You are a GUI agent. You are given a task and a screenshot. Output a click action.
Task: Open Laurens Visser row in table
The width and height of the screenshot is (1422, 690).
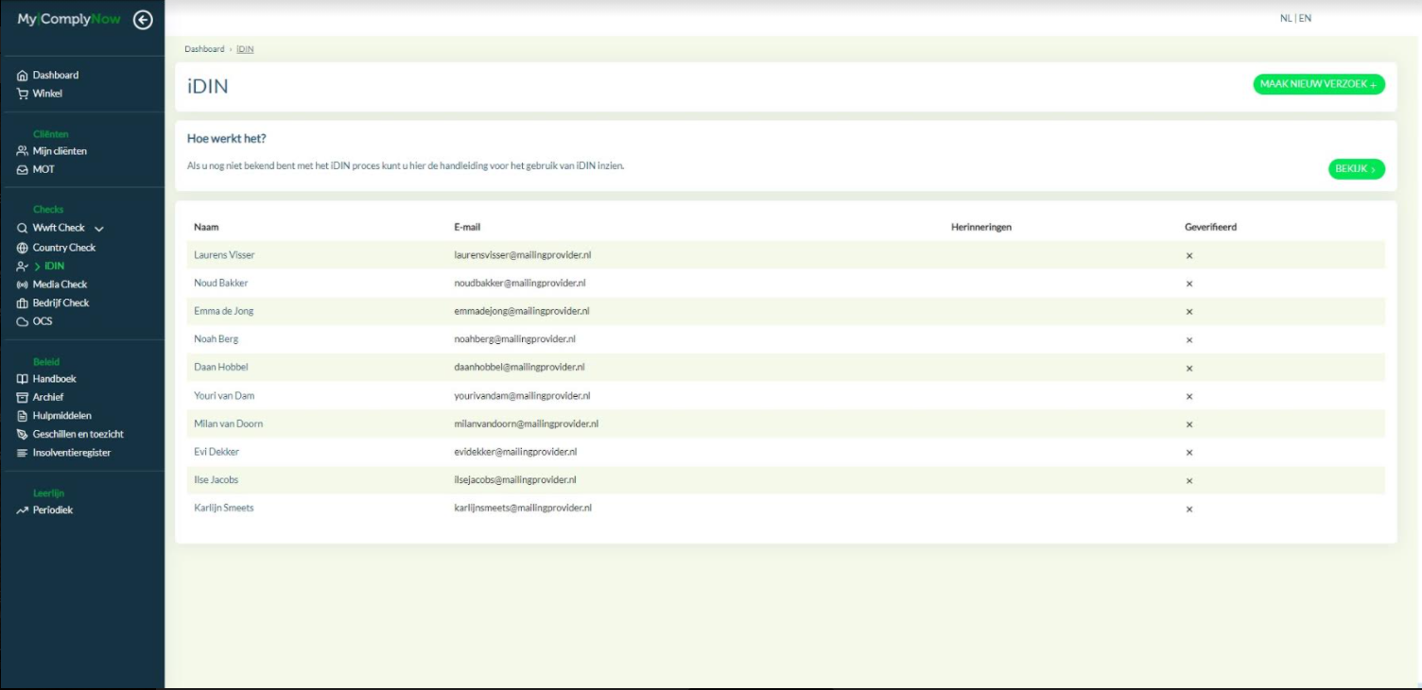click(224, 255)
